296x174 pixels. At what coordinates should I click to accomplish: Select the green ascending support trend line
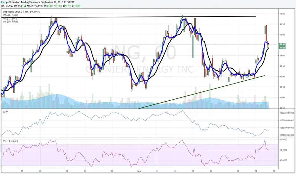point(202,92)
